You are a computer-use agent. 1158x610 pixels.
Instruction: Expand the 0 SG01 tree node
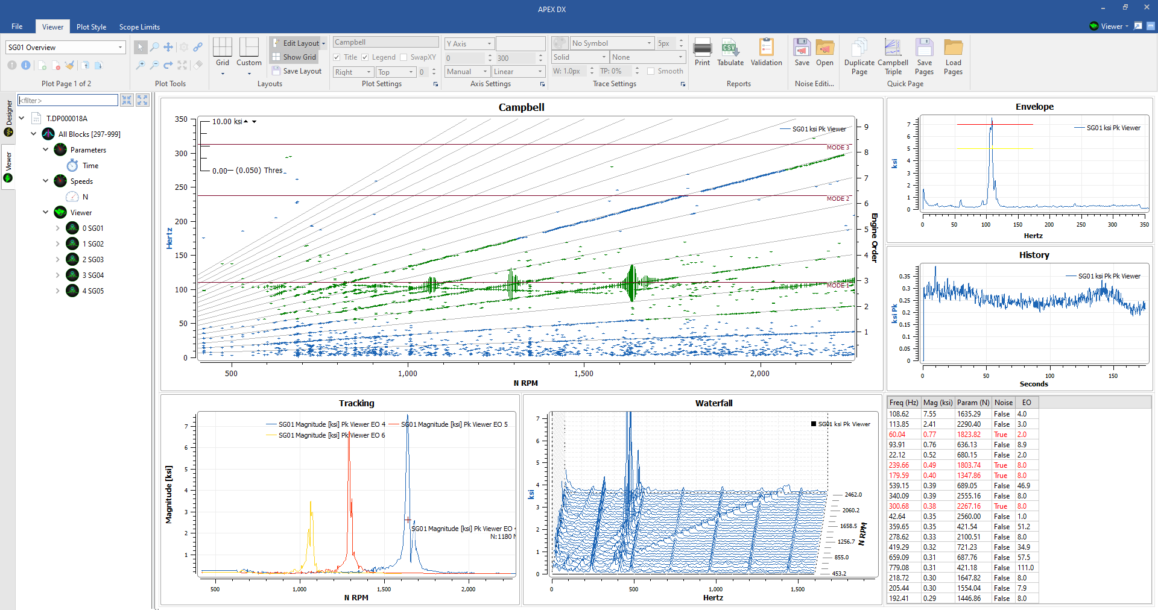coord(57,228)
